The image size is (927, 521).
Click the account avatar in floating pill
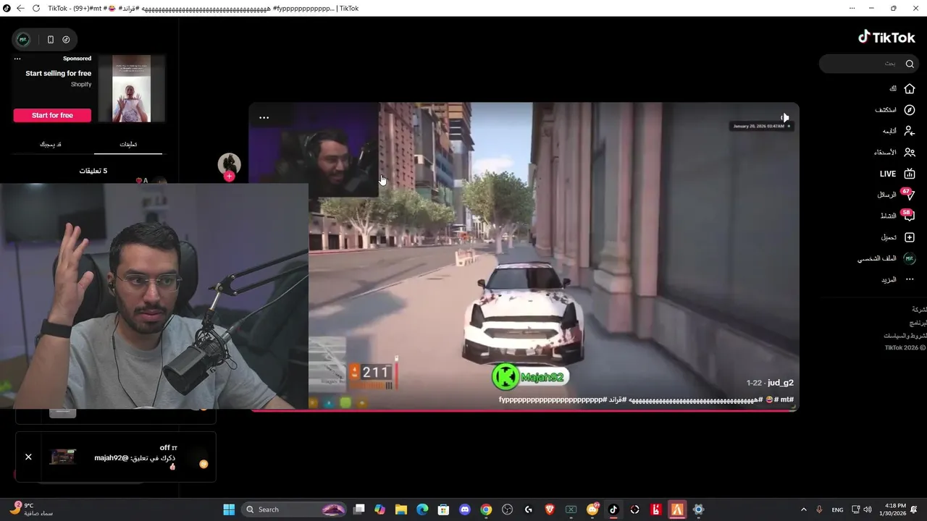23,40
